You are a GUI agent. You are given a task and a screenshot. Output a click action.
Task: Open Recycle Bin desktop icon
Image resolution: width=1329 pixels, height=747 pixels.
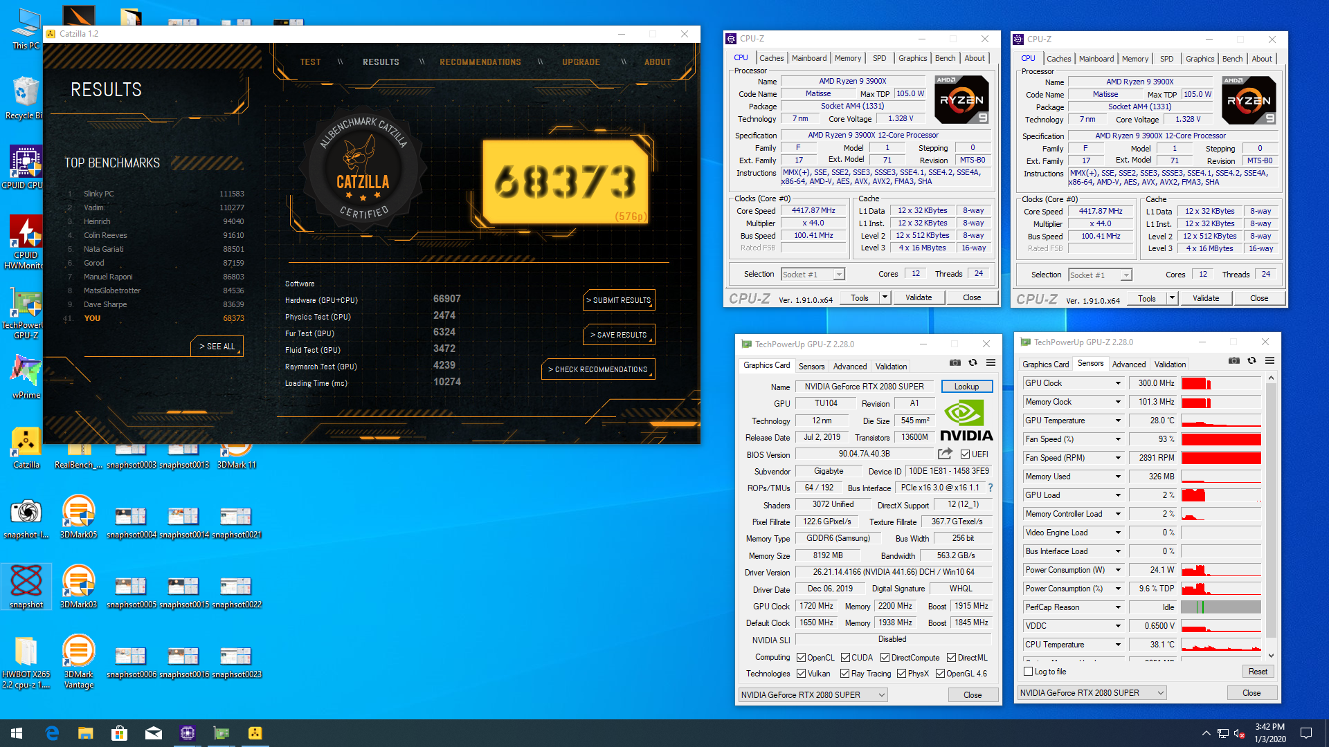coord(26,98)
